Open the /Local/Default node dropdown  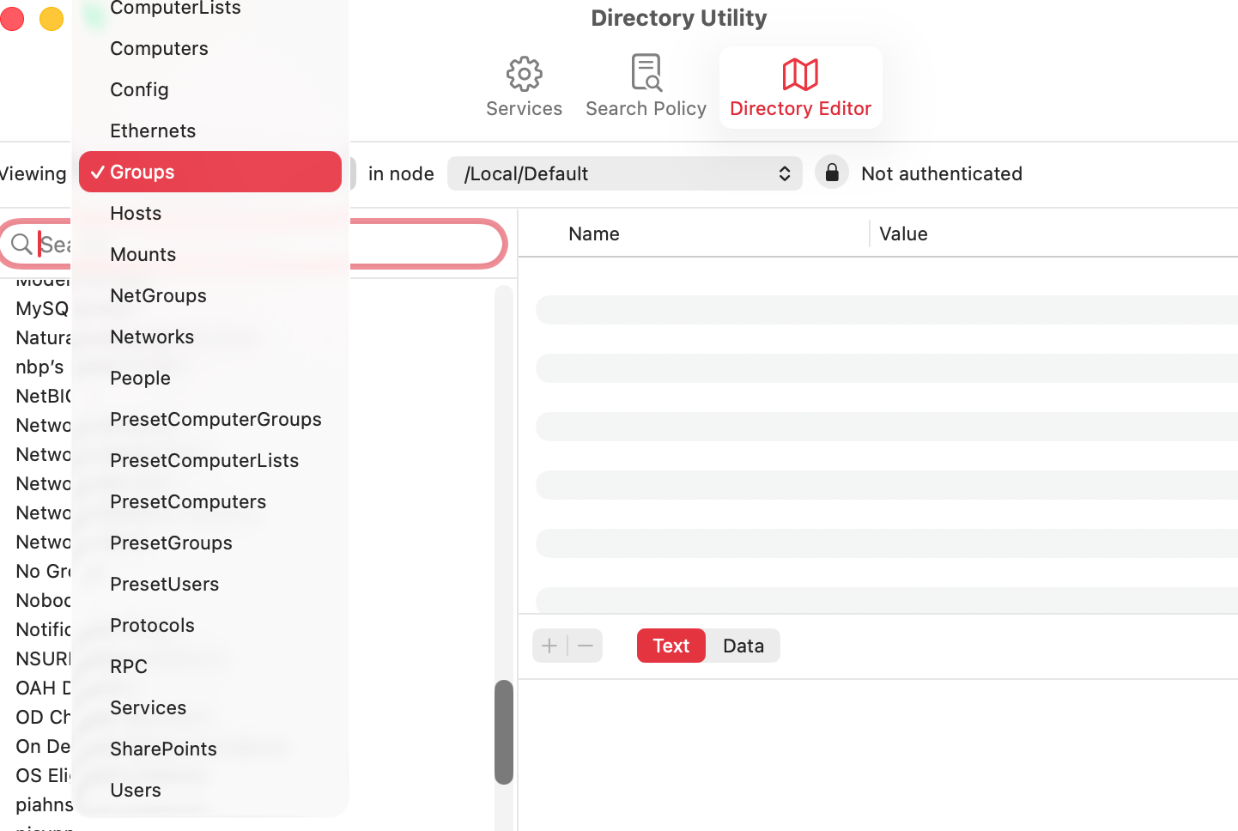(x=624, y=173)
